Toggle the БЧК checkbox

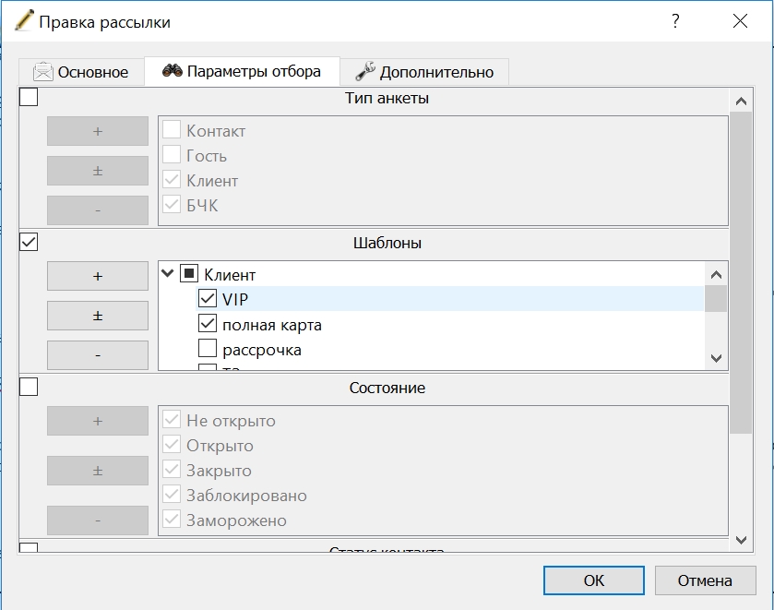[172, 204]
